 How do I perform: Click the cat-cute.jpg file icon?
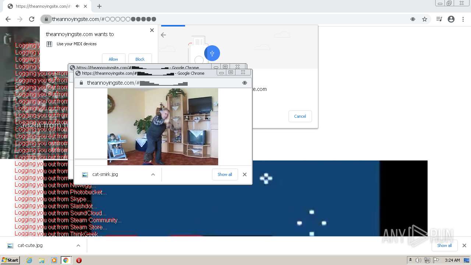click(10, 245)
